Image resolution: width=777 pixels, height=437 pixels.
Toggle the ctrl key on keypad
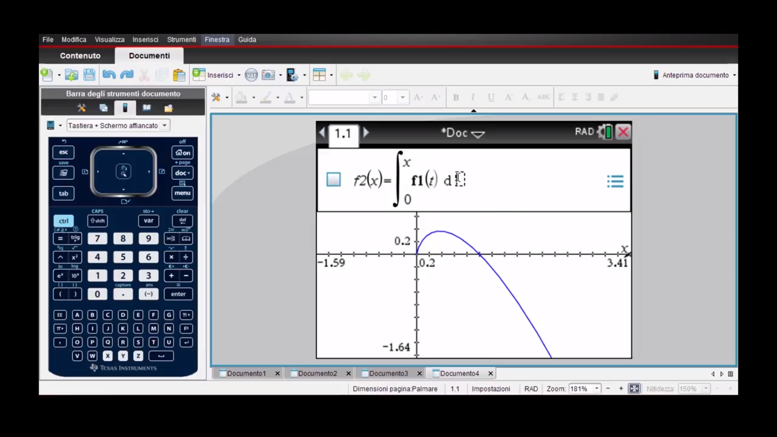(x=63, y=221)
